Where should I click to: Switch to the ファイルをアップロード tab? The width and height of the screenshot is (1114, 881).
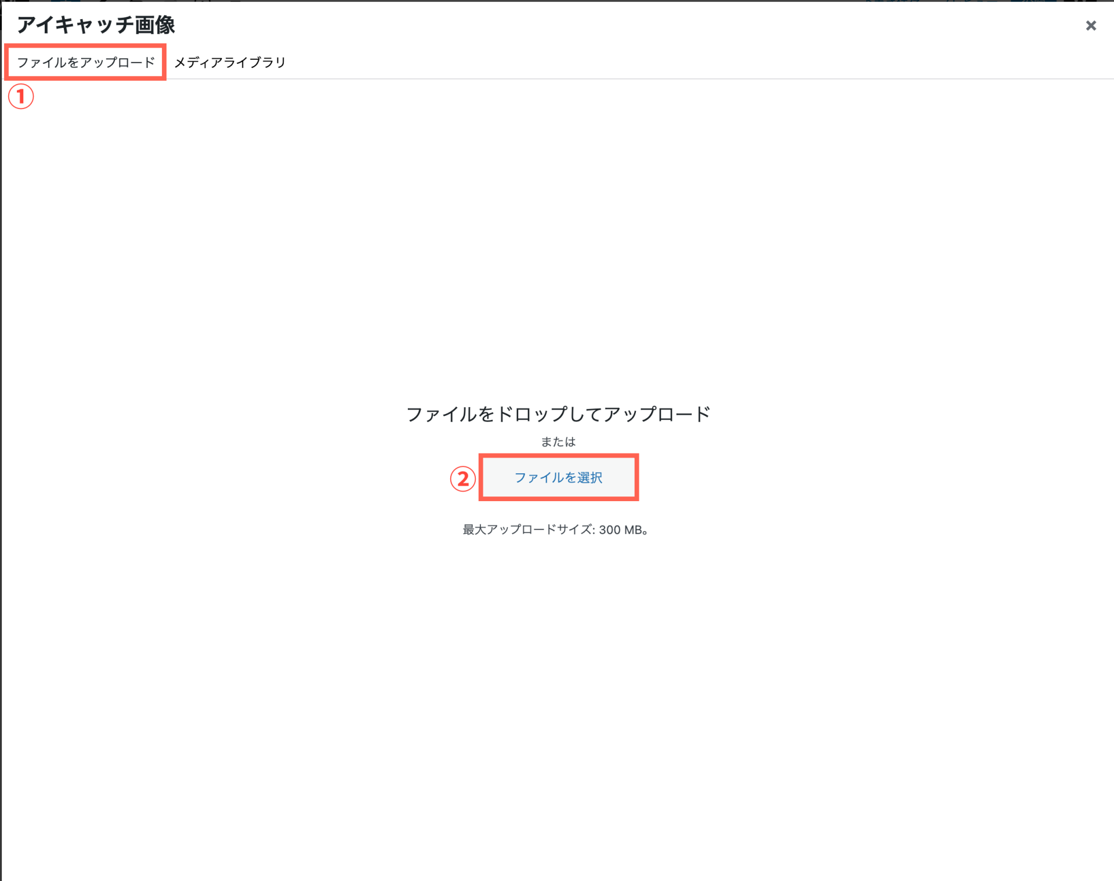(x=86, y=62)
